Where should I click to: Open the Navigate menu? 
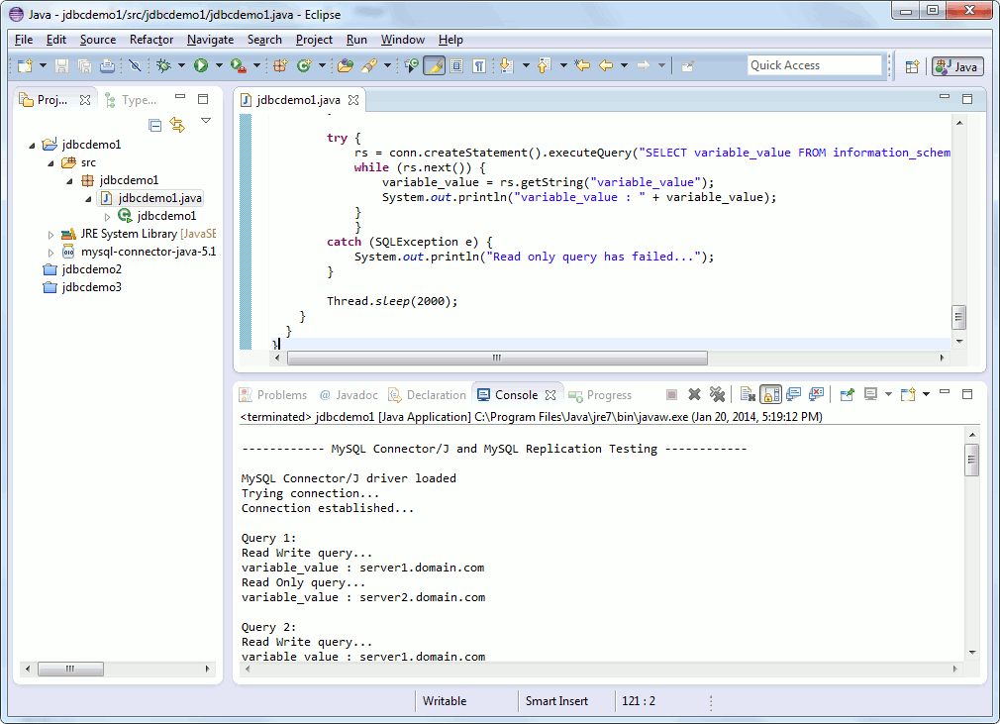point(210,40)
